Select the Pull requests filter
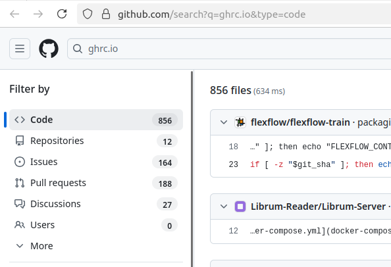The width and height of the screenshot is (391, 267). 96,183
